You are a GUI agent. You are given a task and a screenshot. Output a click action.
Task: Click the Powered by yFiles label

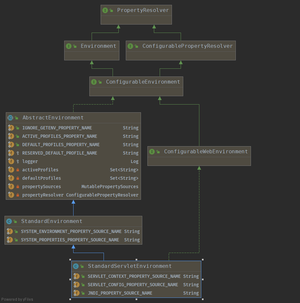point(17,299)
